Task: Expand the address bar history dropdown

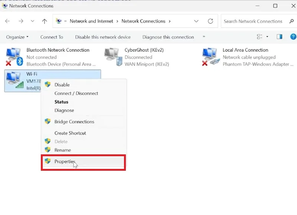Action: point(196,21)
